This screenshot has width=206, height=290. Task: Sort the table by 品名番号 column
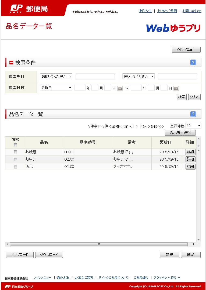88,142
